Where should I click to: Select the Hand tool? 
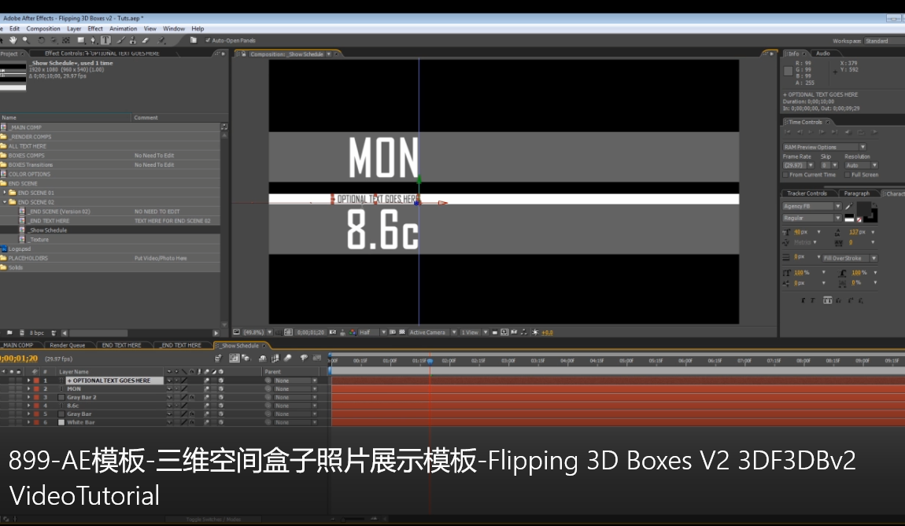13,40
